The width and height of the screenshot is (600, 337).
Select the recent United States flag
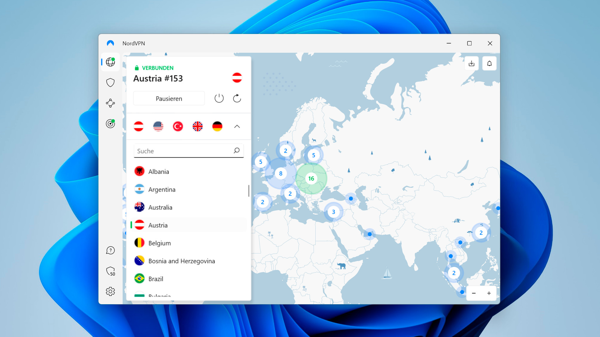pos(158,126)
